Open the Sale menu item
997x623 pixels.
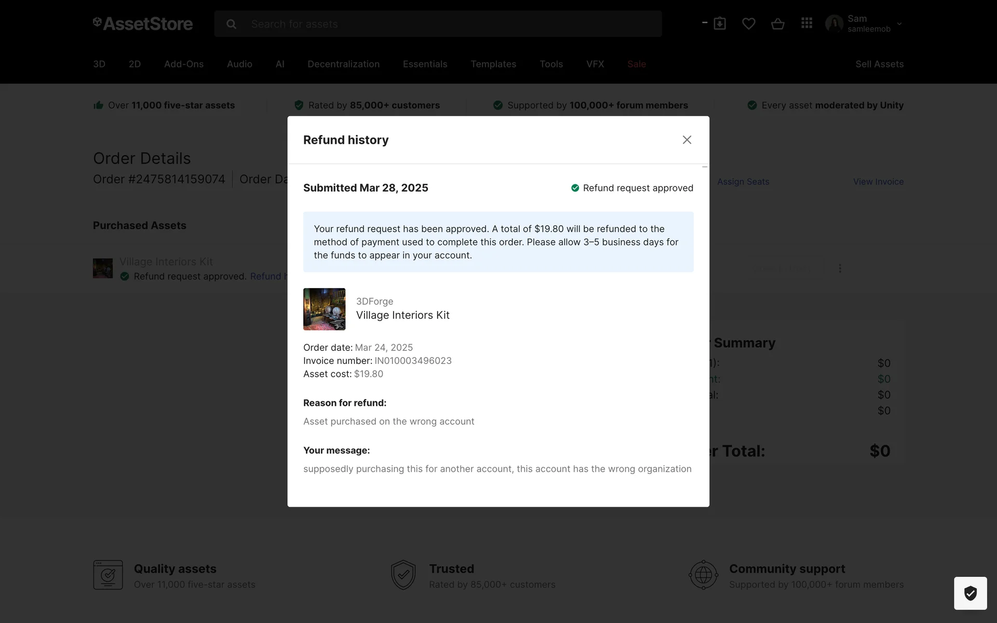click(636, 64)
